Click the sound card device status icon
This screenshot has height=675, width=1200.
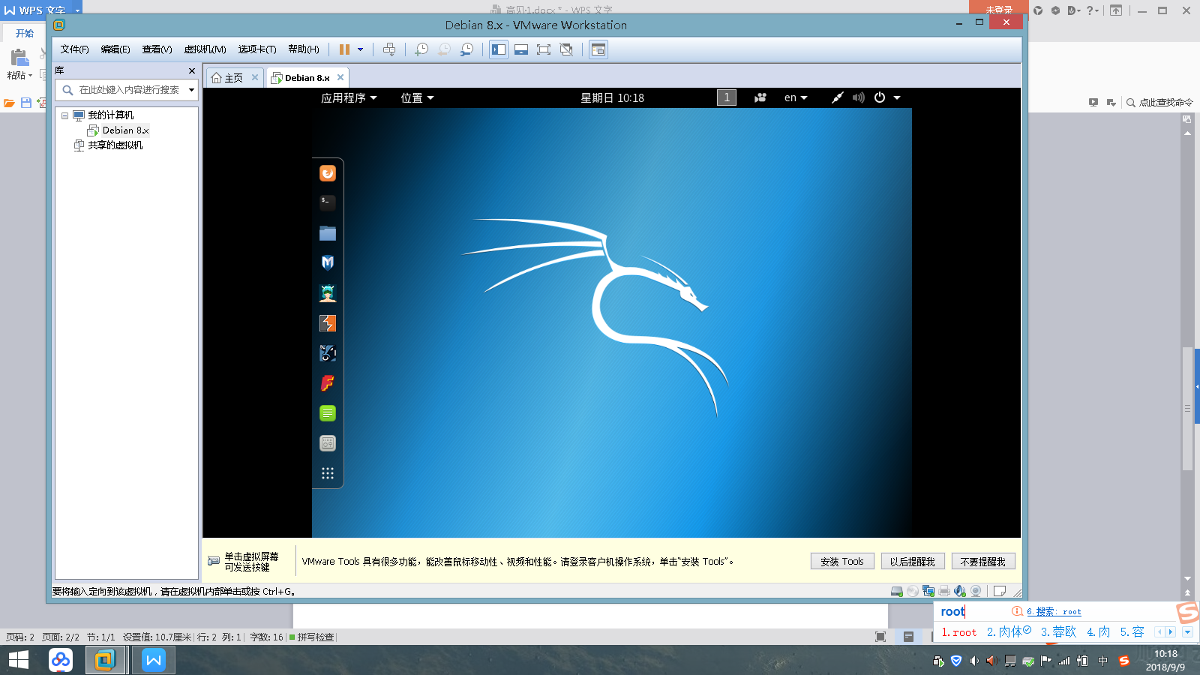tap(960, 591)
